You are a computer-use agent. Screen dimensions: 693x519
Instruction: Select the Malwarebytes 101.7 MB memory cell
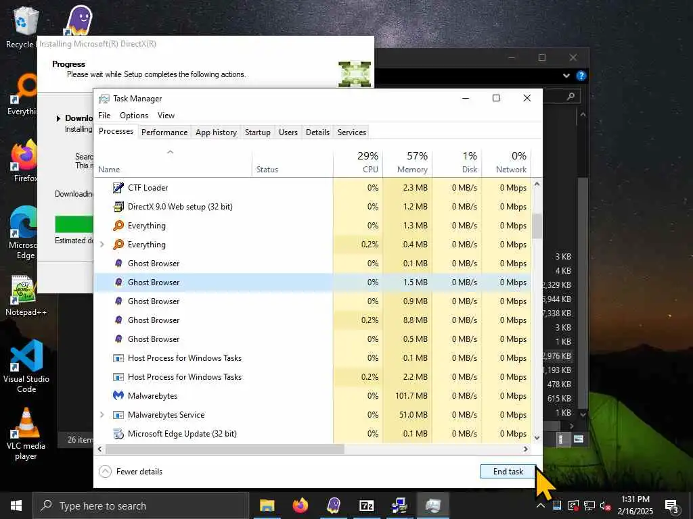(408, 396)
